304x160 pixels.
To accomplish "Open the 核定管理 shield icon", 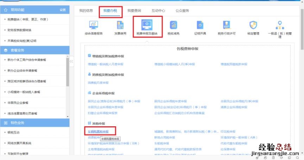I will click(x=253, y=25).
